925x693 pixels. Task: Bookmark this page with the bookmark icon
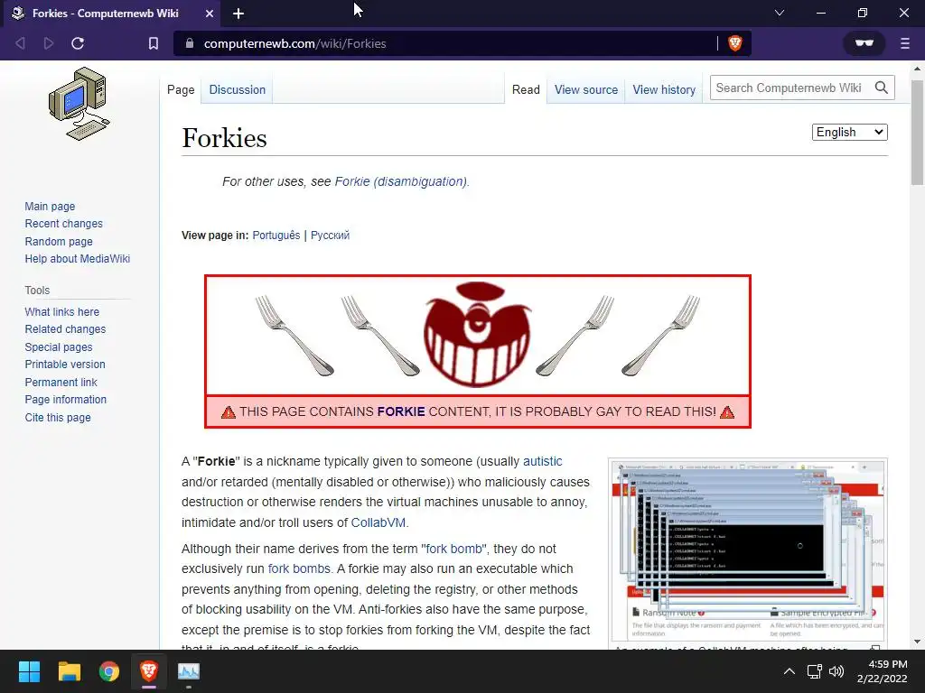click(154, 43)
